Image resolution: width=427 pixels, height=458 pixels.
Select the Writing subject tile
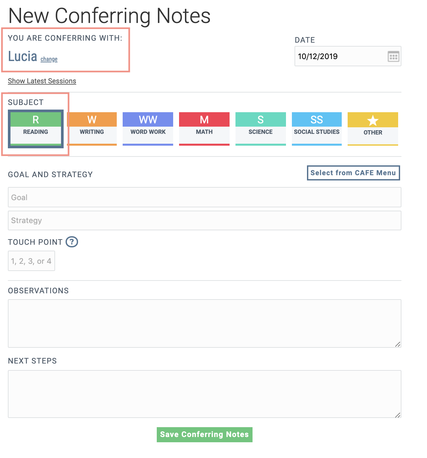(x=92, y=128)
